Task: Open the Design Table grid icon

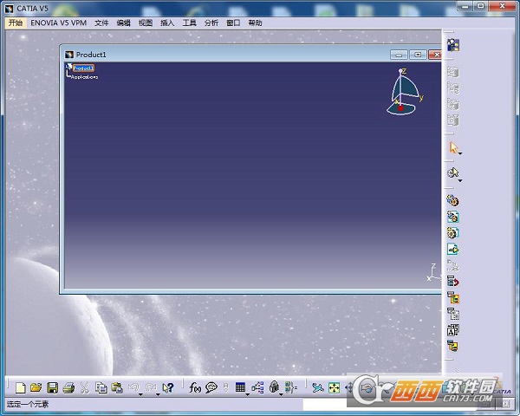Action: coord(240,387)
